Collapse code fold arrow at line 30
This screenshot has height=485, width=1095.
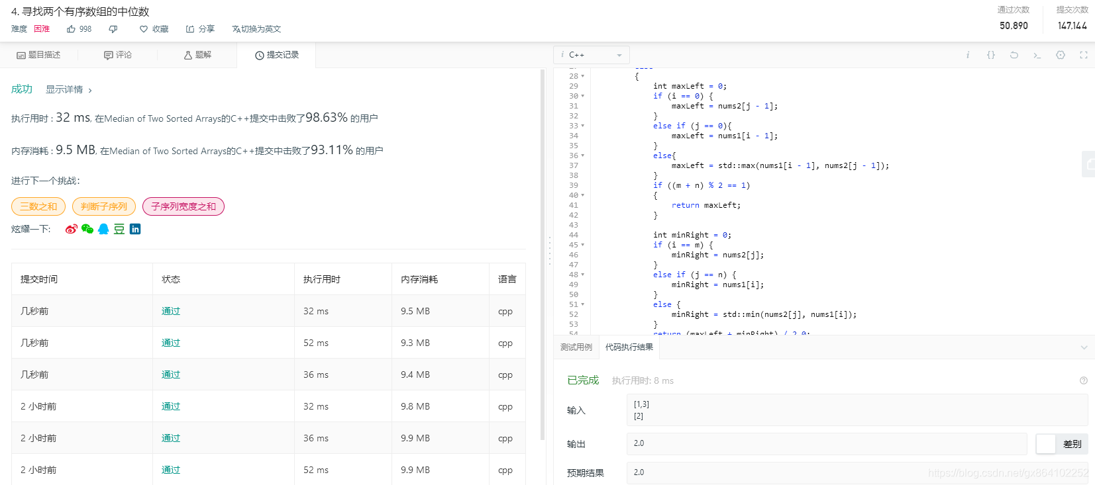(583, 96)
